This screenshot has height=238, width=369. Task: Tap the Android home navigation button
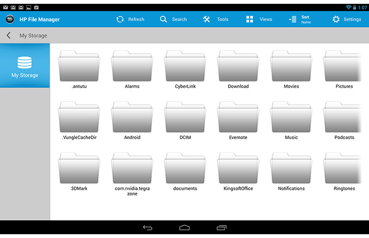pos(184,228)
